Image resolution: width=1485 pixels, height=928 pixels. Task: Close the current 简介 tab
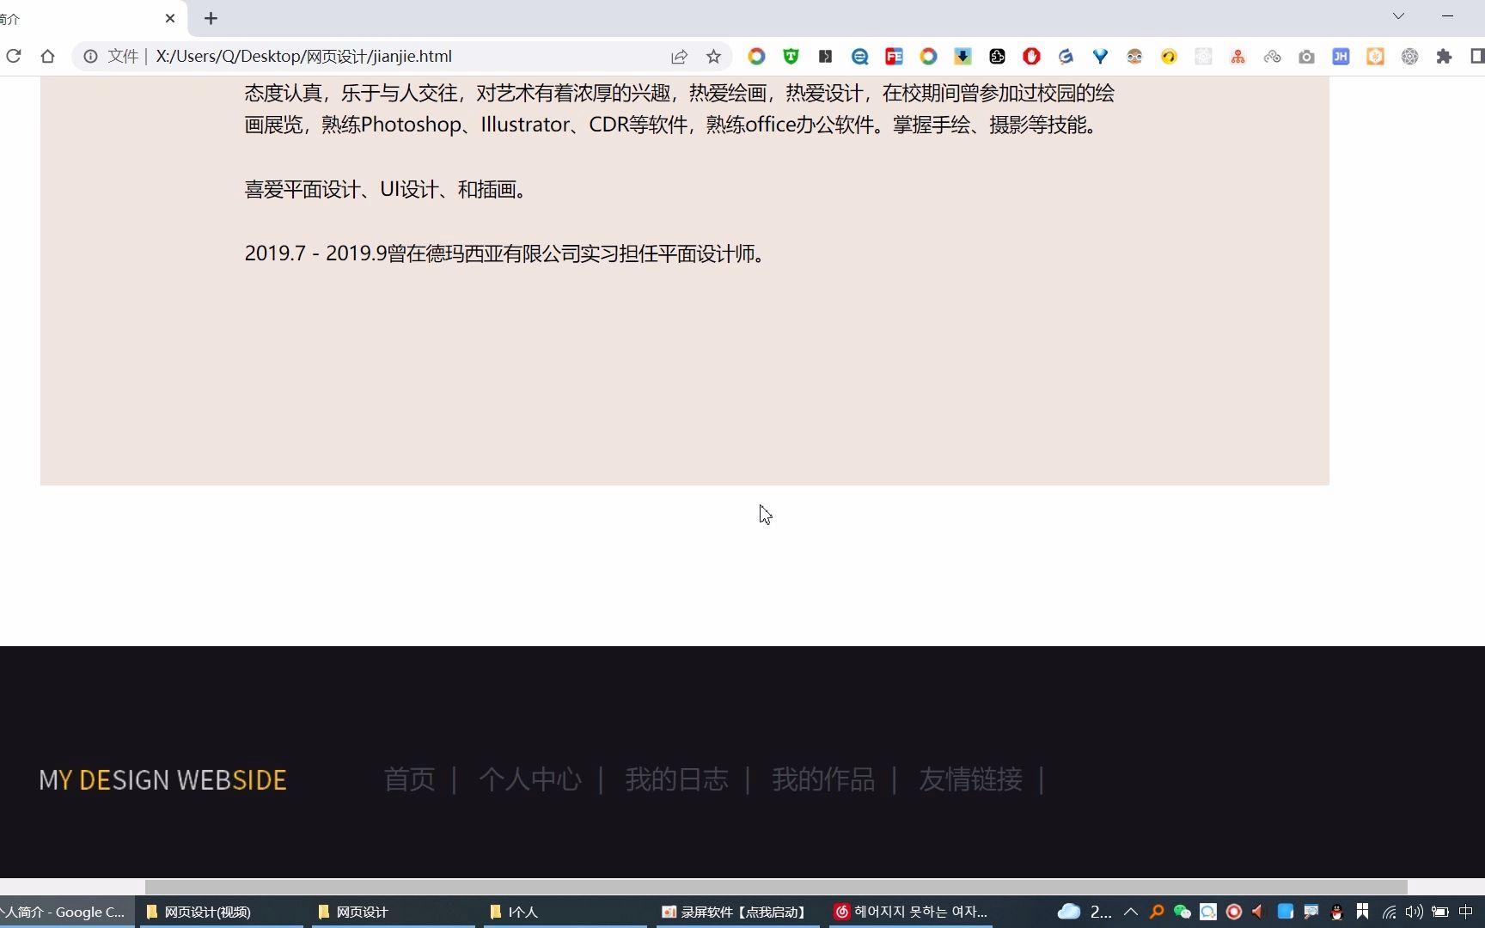pyautogui.click(x=169, y=18)
